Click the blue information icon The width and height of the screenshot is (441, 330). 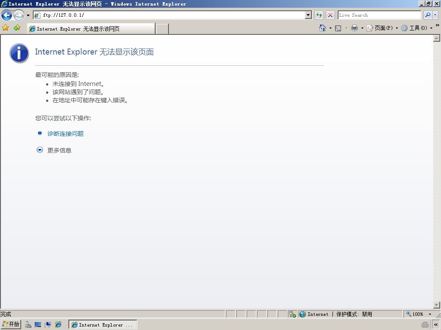pos(19,53)
